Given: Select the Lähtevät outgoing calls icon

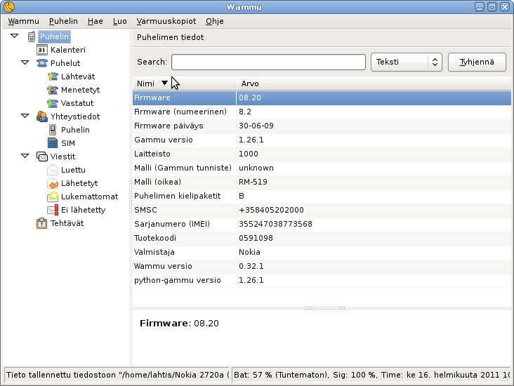Looking at the screenshot, I should tap(53, 76).
